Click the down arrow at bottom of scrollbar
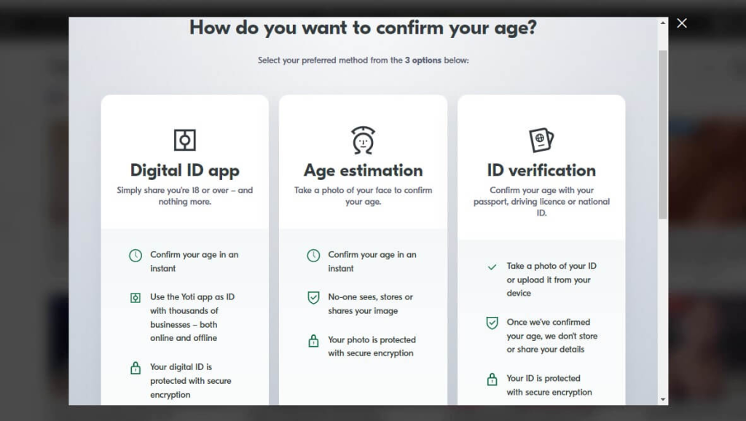The width and height of the screenshot is (746, 421). 664,400
